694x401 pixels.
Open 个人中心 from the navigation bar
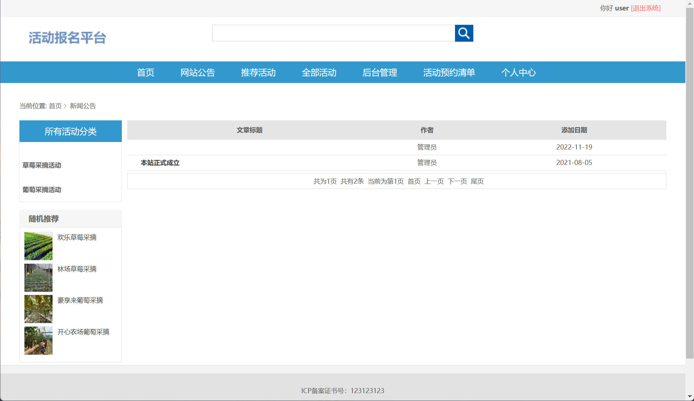coord(519,72)
